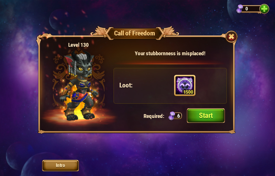Tap the purple scroll currency icon top right
Image resolution: width=275 pixels, height=176 pixels.
click(x=240, y=9)
